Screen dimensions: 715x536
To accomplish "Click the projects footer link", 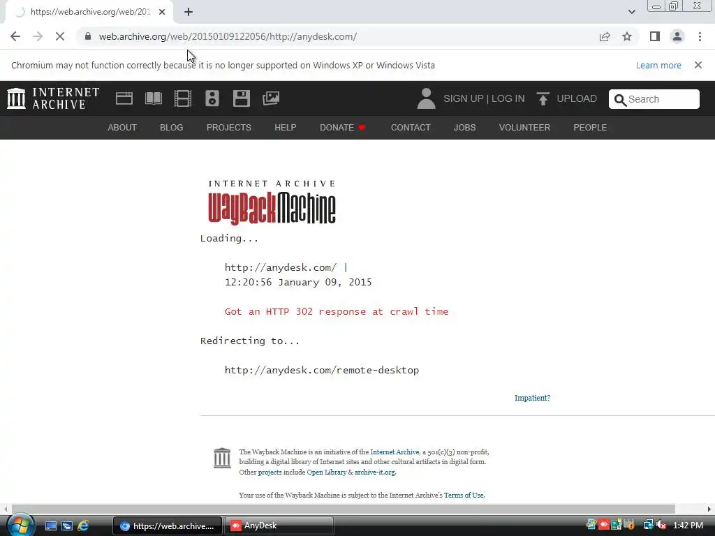I will [x=270, y=472].
